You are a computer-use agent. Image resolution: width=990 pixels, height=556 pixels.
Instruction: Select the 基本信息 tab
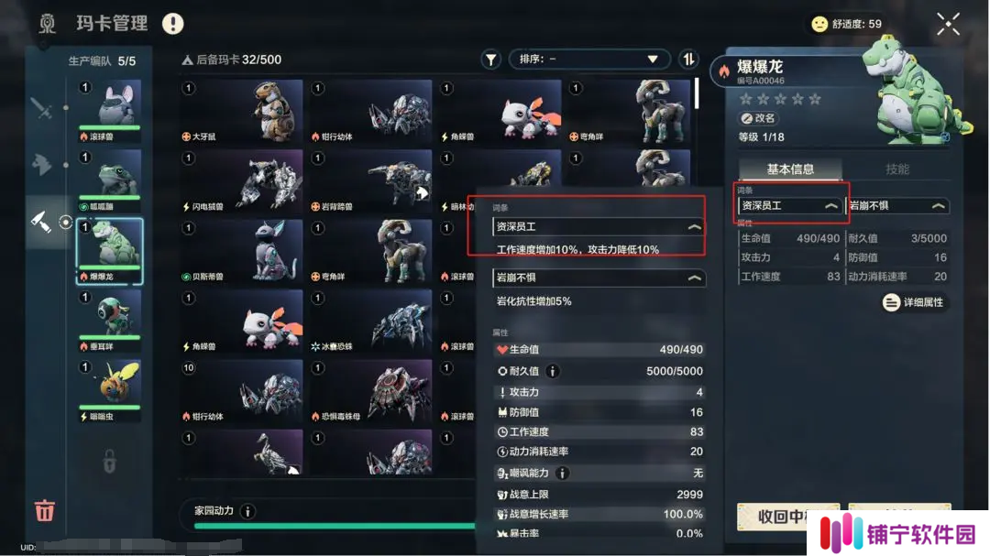click(x=790, y=169)
